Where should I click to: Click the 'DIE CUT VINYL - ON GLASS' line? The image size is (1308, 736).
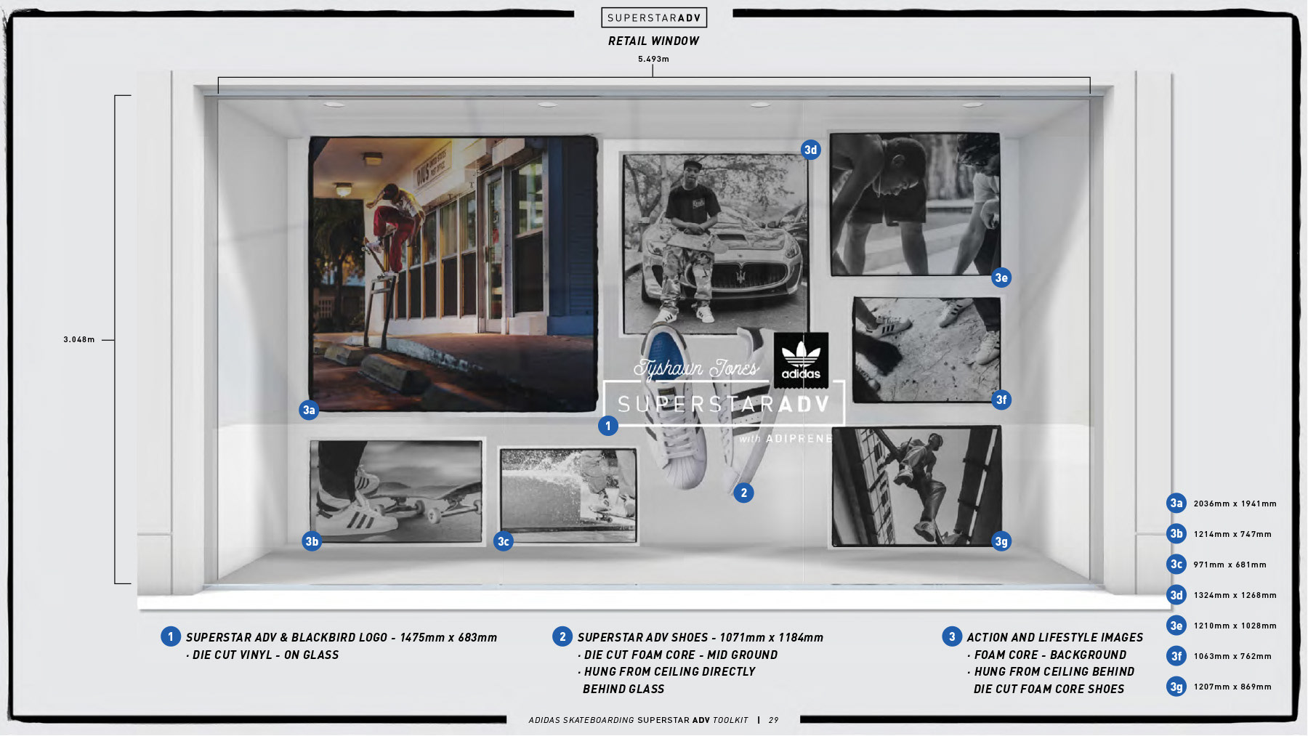(262, 655)
